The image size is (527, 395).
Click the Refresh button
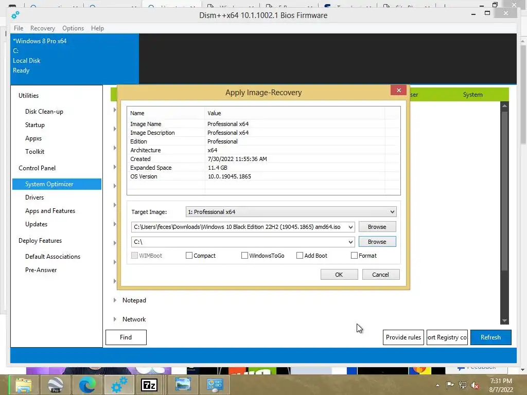coord(490,337)
